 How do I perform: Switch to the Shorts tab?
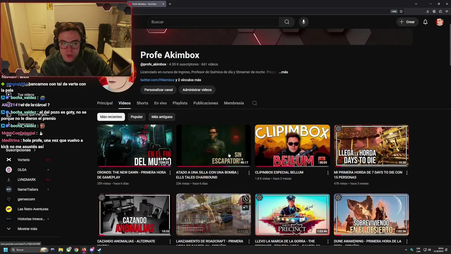[142, 103]
